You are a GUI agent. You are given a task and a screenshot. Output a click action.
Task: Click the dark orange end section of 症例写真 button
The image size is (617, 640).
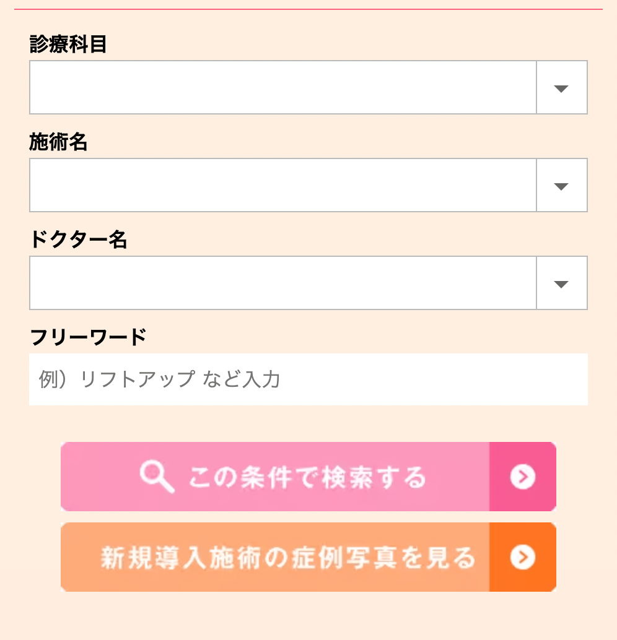tap(523, 557)
